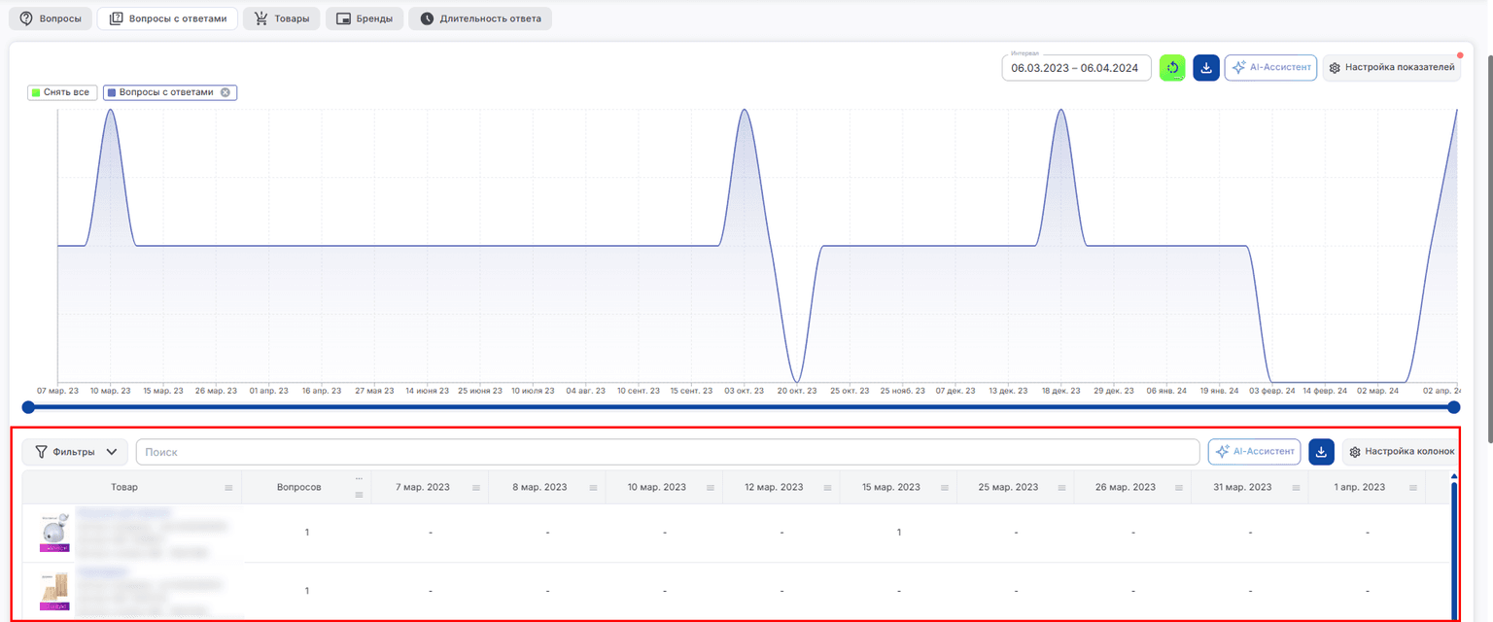Expand the Фильтры dropdown
This screenshot has width=1493, height=622.
76,452
